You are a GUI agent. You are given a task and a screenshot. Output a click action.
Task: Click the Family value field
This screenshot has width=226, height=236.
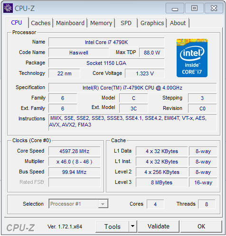point(63,98)
